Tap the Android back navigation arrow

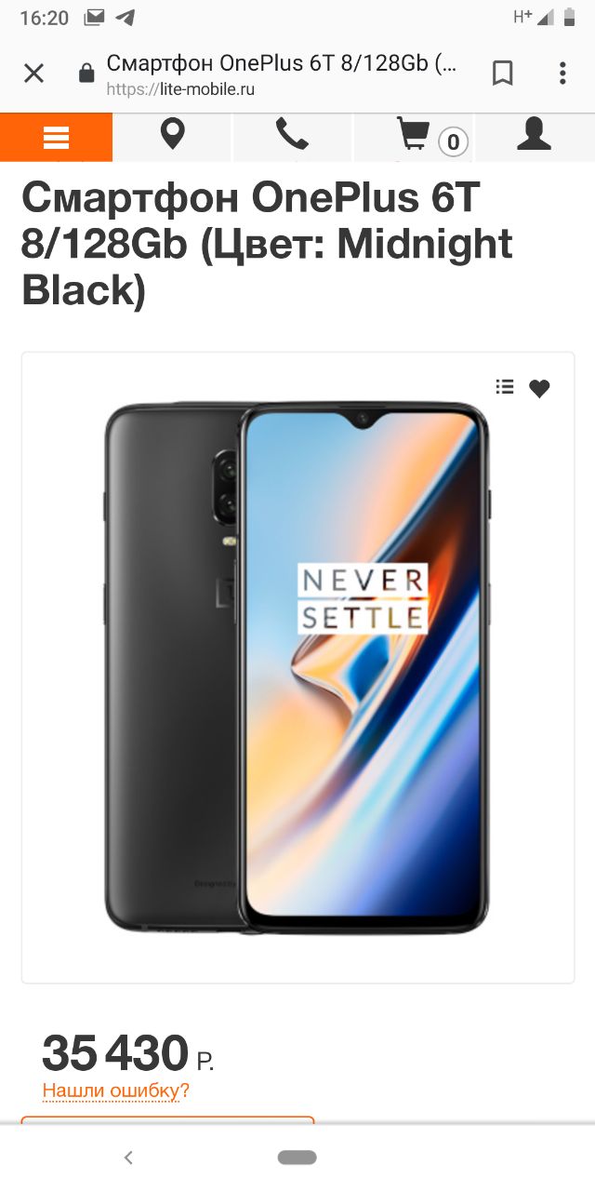pos(128,1158)
